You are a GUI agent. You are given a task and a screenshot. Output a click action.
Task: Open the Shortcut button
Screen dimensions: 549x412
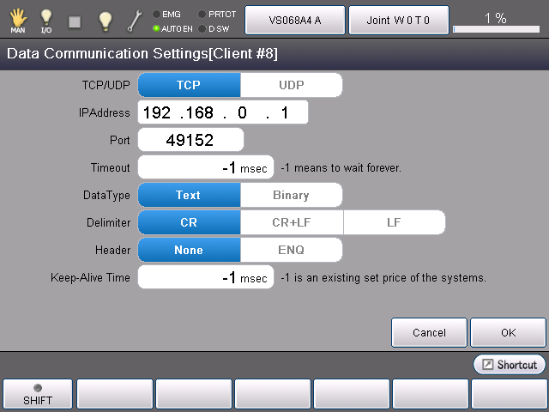click(x=510, y=365)
